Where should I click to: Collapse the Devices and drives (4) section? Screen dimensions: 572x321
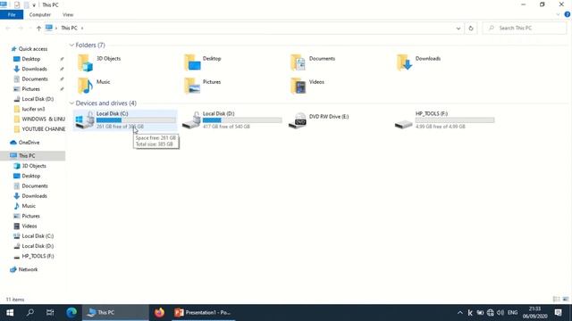[71, 103]
